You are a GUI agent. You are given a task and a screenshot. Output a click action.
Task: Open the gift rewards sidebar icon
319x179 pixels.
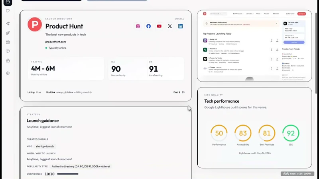click(8, 61)
